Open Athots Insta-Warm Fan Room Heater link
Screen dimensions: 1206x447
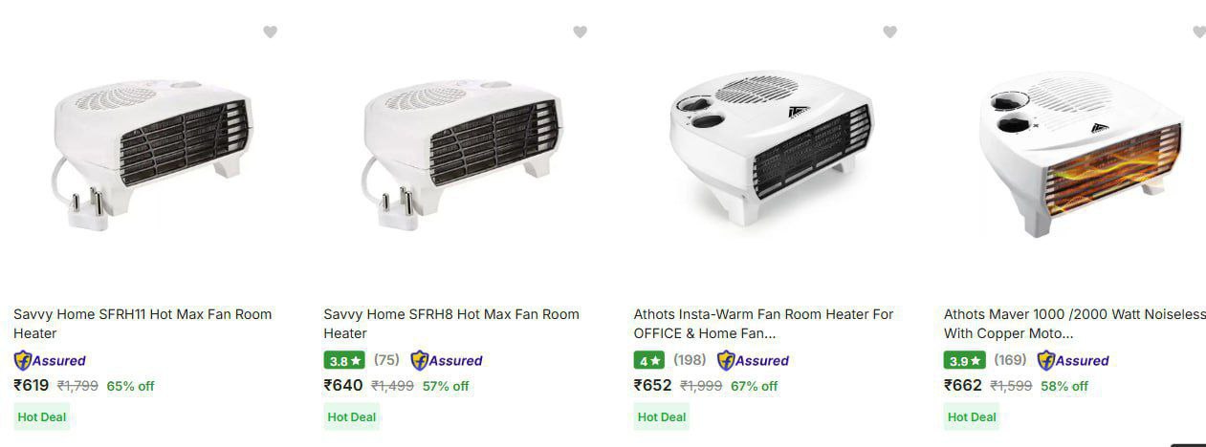(763, 324)
